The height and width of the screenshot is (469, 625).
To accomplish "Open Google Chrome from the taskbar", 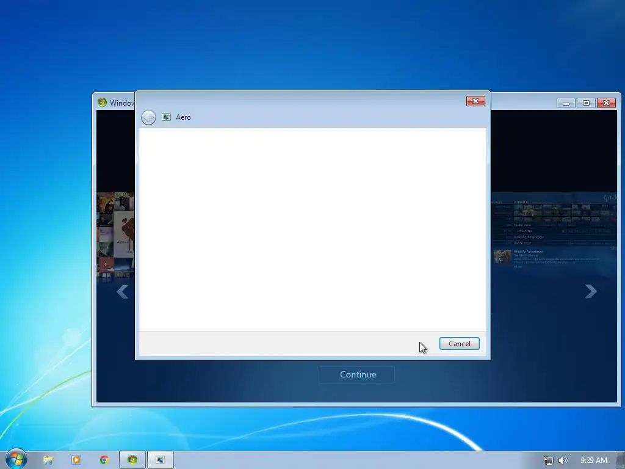I will tap(104, 460).
